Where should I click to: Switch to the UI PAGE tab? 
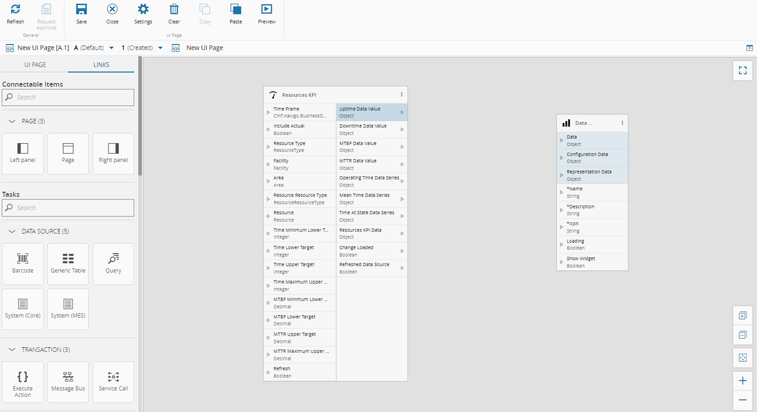click(35, 65)
